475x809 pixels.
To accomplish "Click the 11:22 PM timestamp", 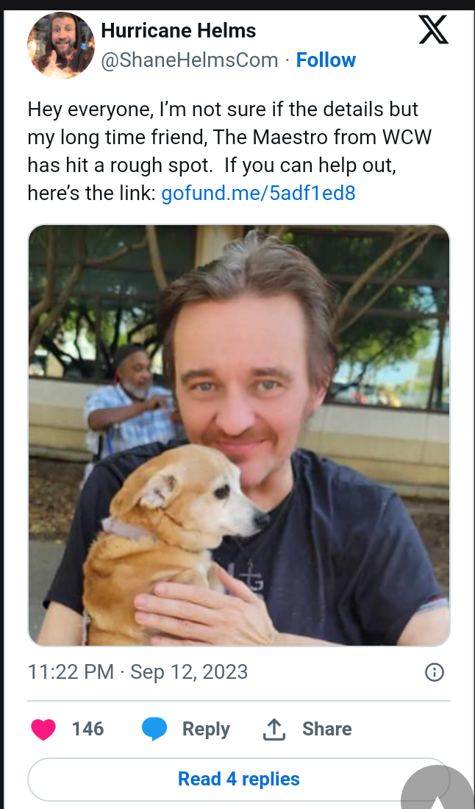I will point(71,671).
